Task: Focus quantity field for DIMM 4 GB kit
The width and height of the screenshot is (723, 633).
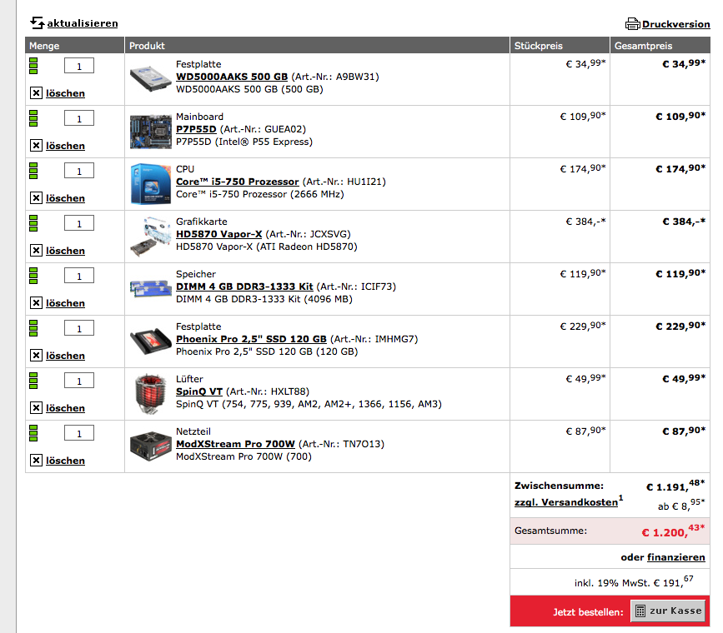Action: 79,276
